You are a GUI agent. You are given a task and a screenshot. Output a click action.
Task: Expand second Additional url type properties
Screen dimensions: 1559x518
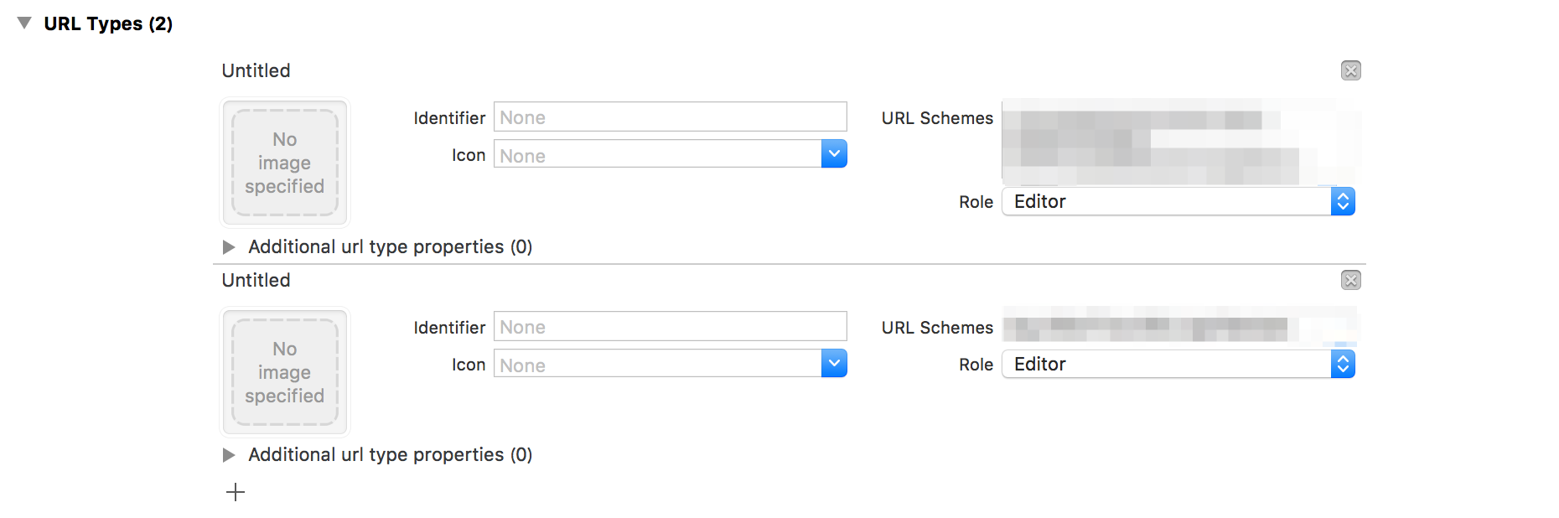tap(229, 454)
